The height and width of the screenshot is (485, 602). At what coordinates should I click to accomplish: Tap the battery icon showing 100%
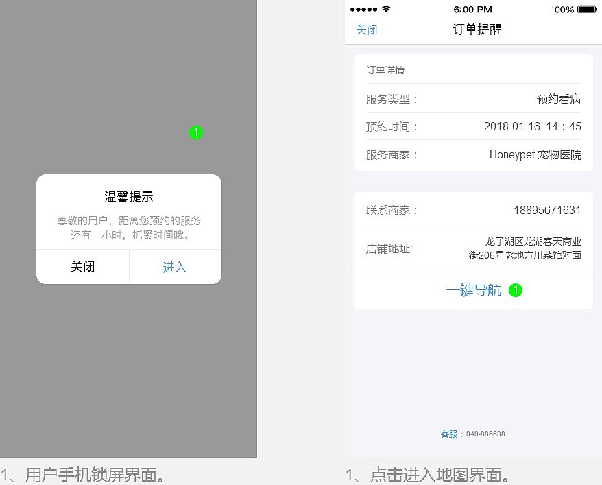(586, 10)
